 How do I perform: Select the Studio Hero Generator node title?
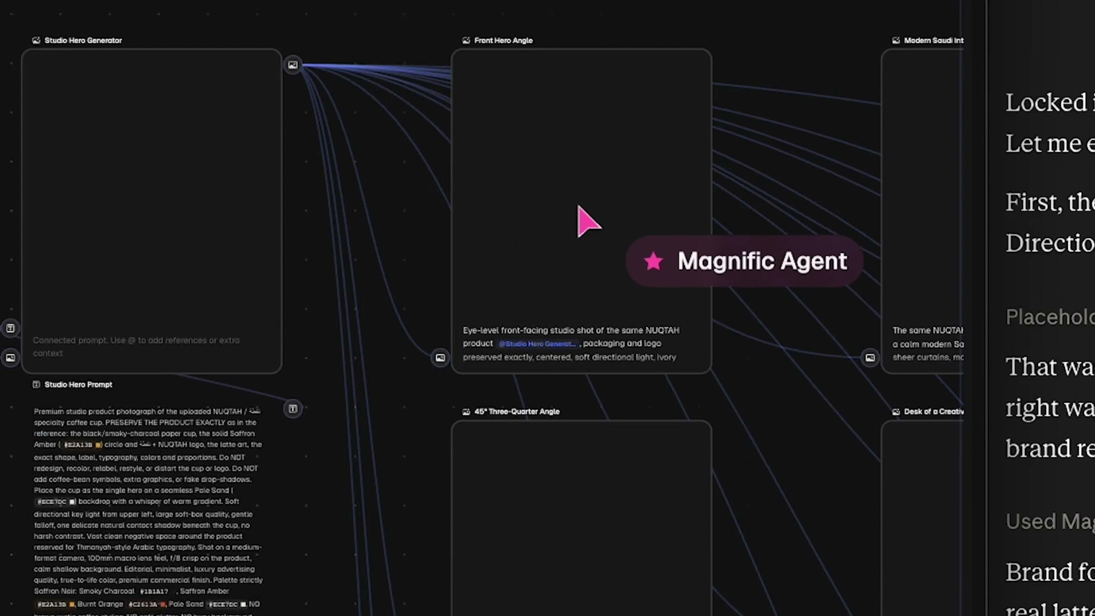pos(83,40)
